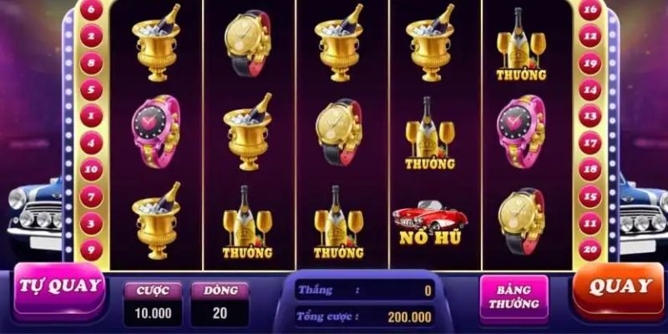
Task: Enable auto-spin with TỰ QUAY button
Action: click(x=59, y=291)
